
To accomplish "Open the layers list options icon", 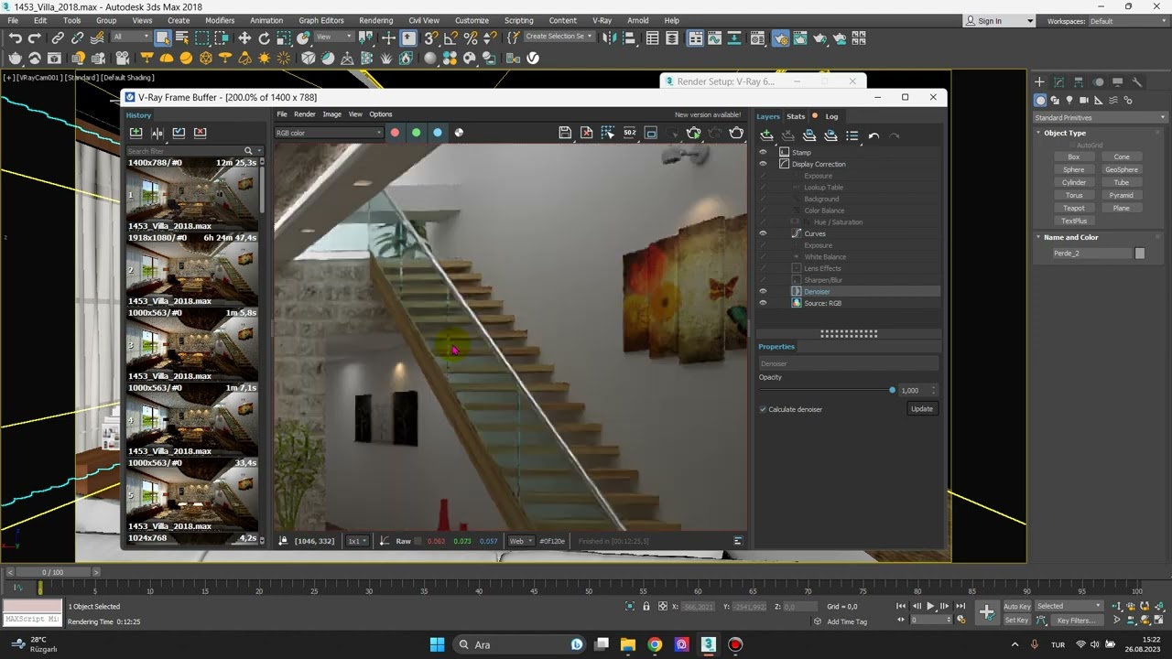I will click(852, 135).
